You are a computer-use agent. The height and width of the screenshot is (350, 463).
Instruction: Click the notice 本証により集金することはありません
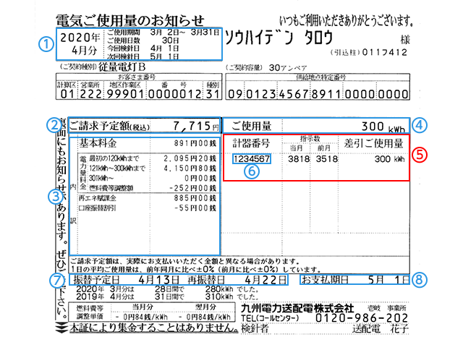point(153,328)
